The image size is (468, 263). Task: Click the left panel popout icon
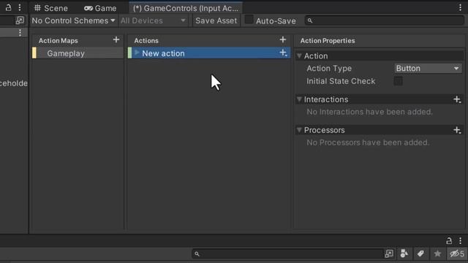coord(20,20)
